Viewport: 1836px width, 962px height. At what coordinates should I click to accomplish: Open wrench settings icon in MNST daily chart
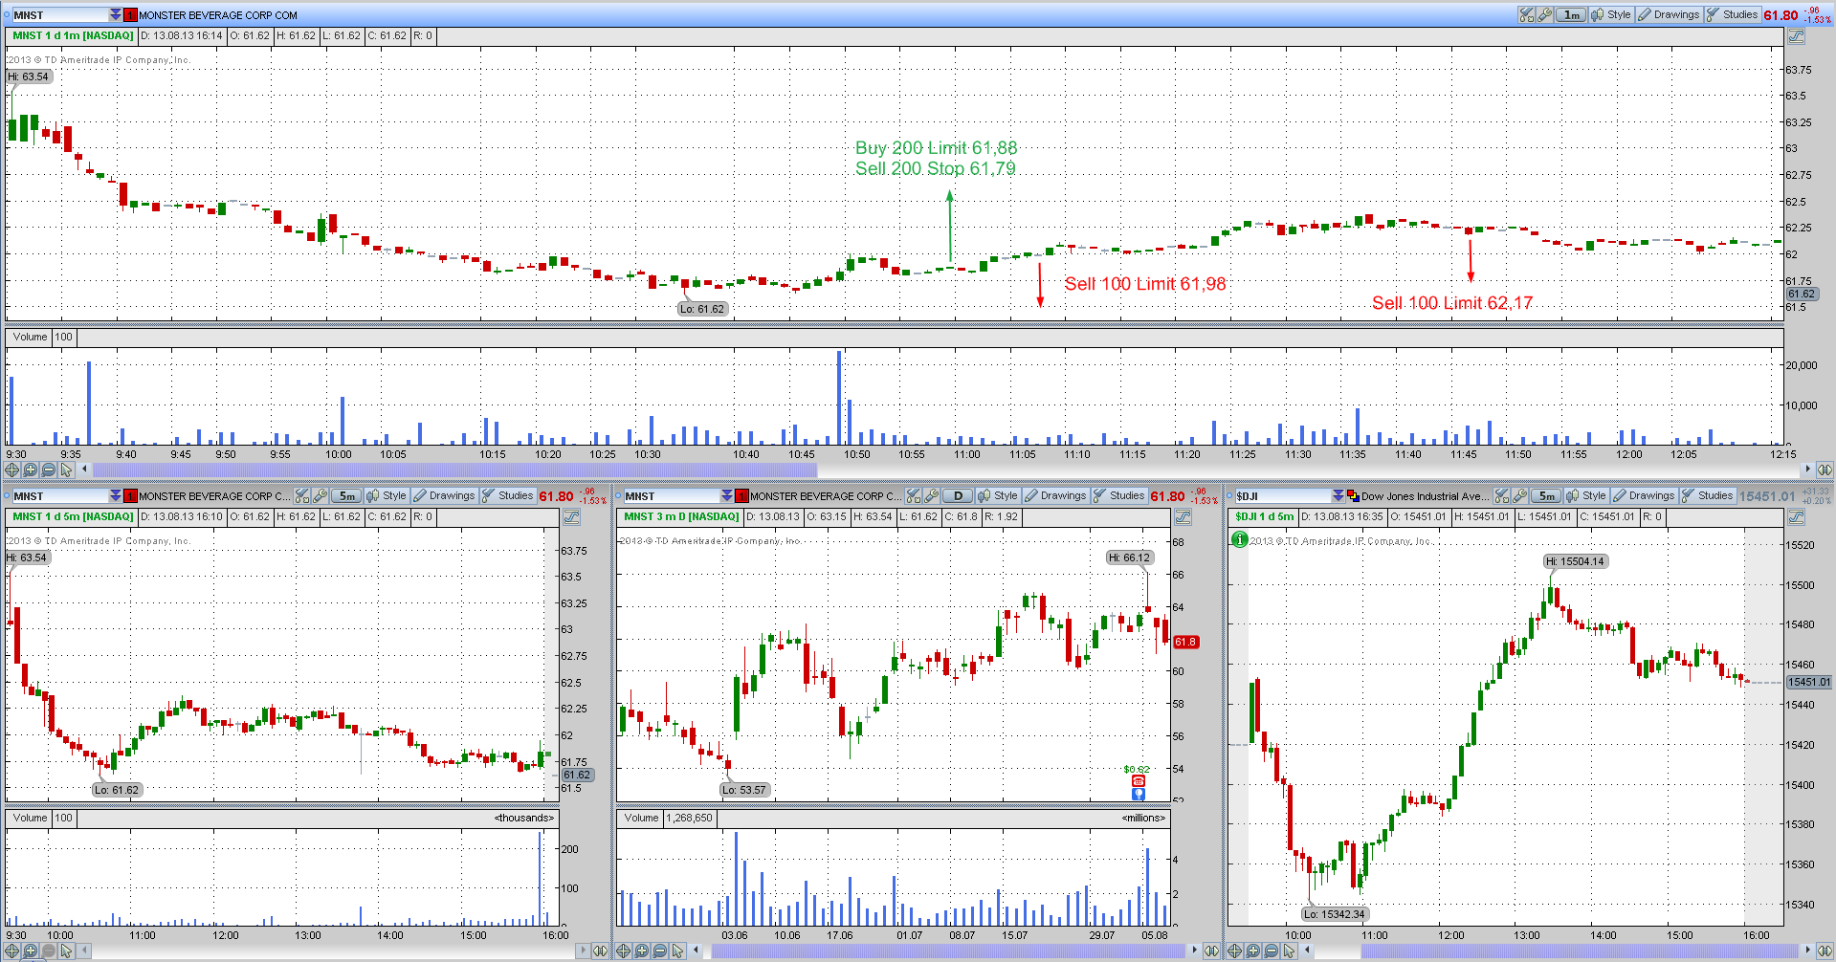tap(931, 496)
